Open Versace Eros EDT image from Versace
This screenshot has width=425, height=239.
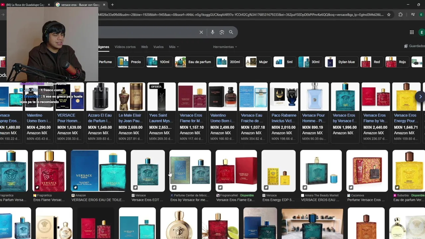(x=148, y=171)
